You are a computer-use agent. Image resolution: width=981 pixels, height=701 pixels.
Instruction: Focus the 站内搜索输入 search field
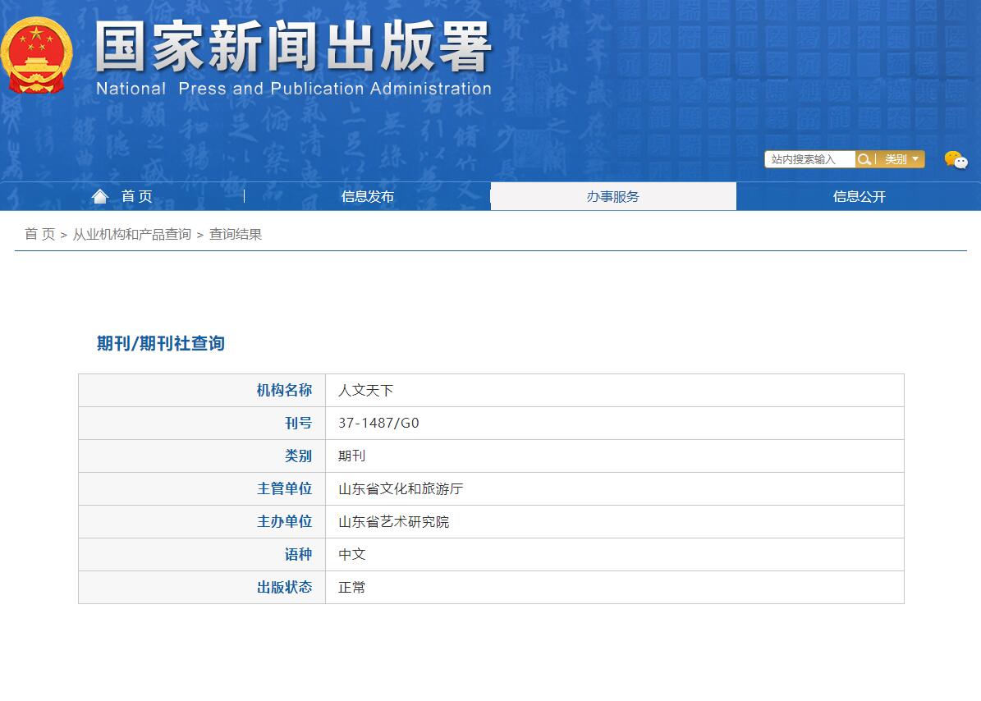809,159
